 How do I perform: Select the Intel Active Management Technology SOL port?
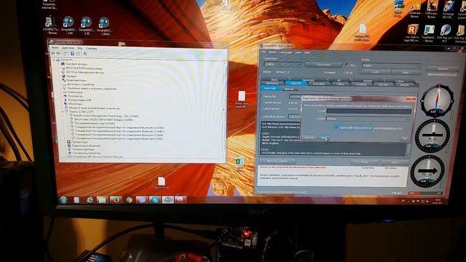click(106, 116)
